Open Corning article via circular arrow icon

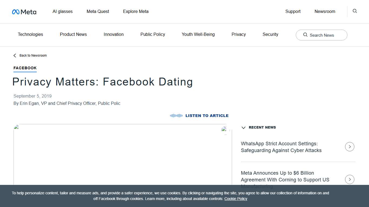pyautogui.click(x=350, y=179)
